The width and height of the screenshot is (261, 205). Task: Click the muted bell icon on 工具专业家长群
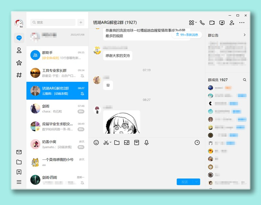pyautogui.click(x=82, y=76)
